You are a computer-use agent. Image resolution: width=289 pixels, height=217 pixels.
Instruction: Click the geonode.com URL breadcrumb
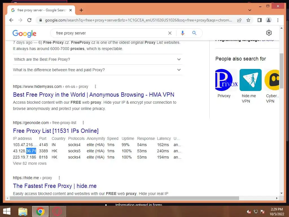(x=45, y=123)
